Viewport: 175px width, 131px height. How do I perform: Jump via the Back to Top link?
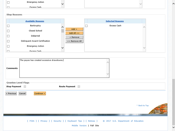(142, 106)
